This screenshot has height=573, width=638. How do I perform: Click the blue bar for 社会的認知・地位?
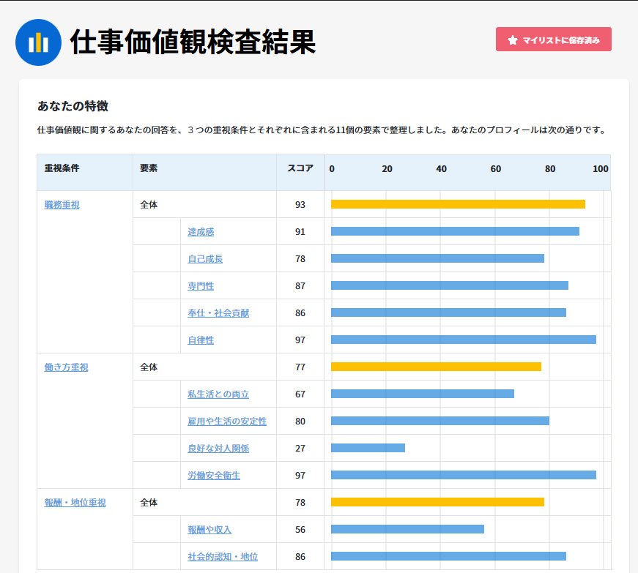[448, 556]
